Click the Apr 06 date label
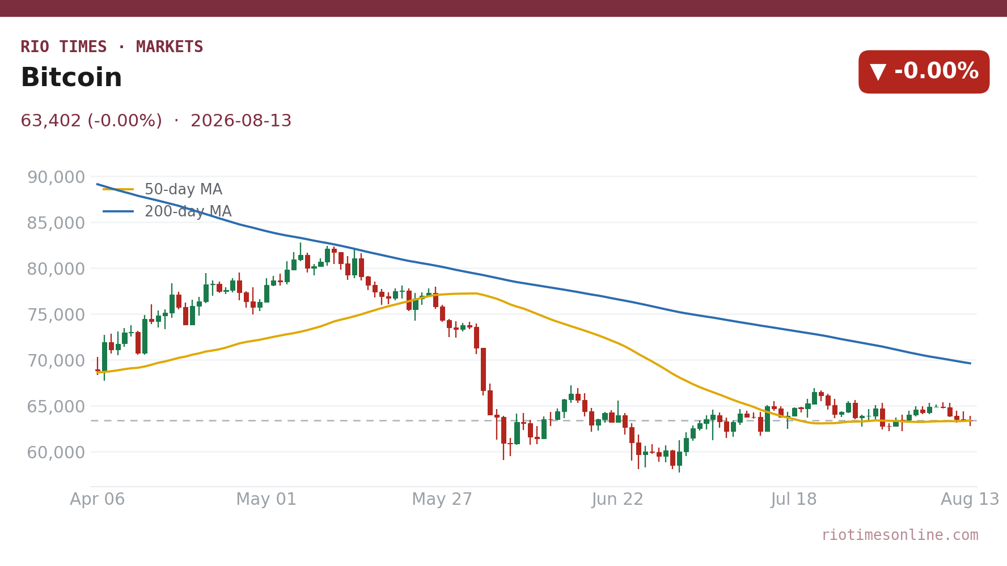 [98, 499]
